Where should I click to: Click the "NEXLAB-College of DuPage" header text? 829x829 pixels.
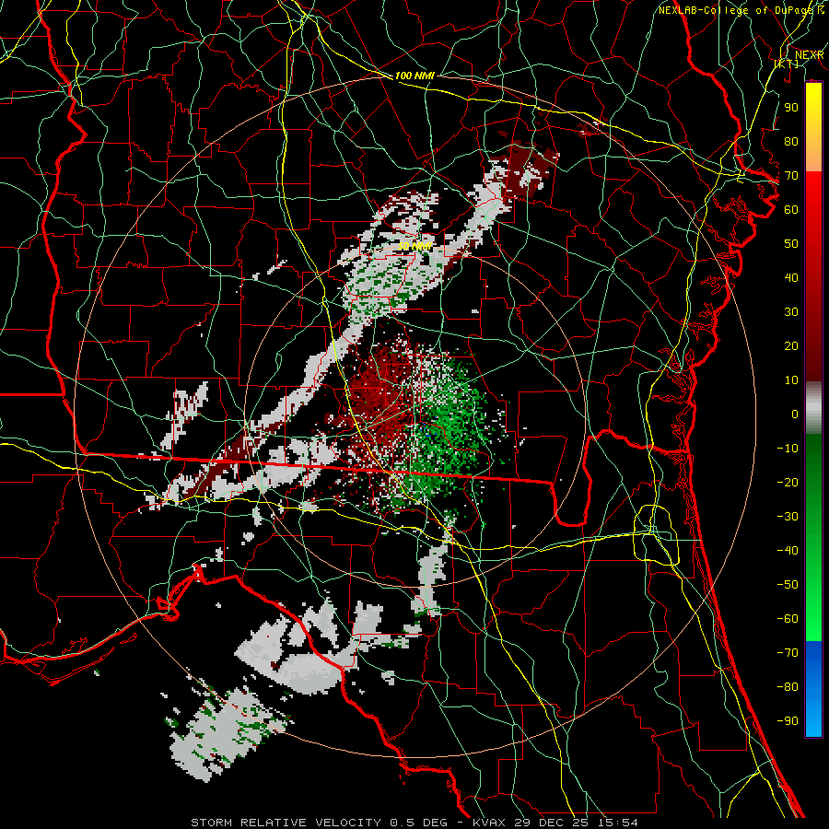tap(737, 10)
